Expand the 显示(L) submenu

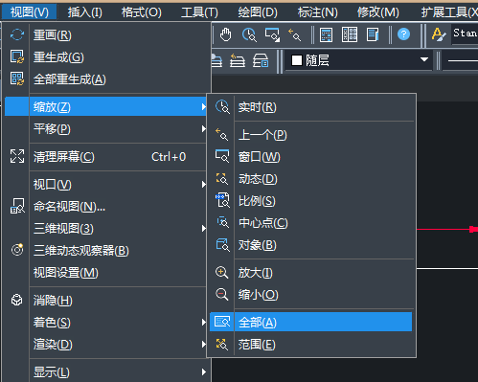point(107,372)
